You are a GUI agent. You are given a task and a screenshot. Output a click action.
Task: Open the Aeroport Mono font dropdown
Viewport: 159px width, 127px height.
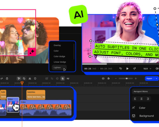click(x=145, y=92)
